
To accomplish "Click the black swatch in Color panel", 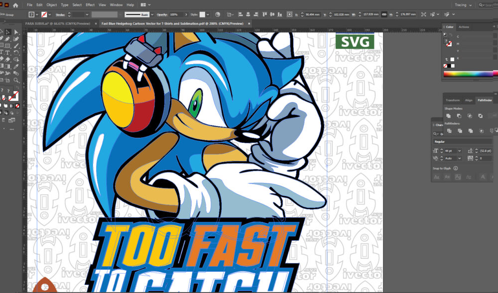I will pos(449,66).
